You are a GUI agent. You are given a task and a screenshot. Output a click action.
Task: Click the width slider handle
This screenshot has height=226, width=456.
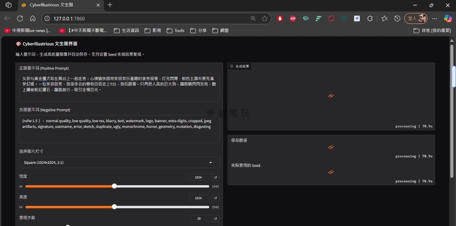[x=114, y=186]
